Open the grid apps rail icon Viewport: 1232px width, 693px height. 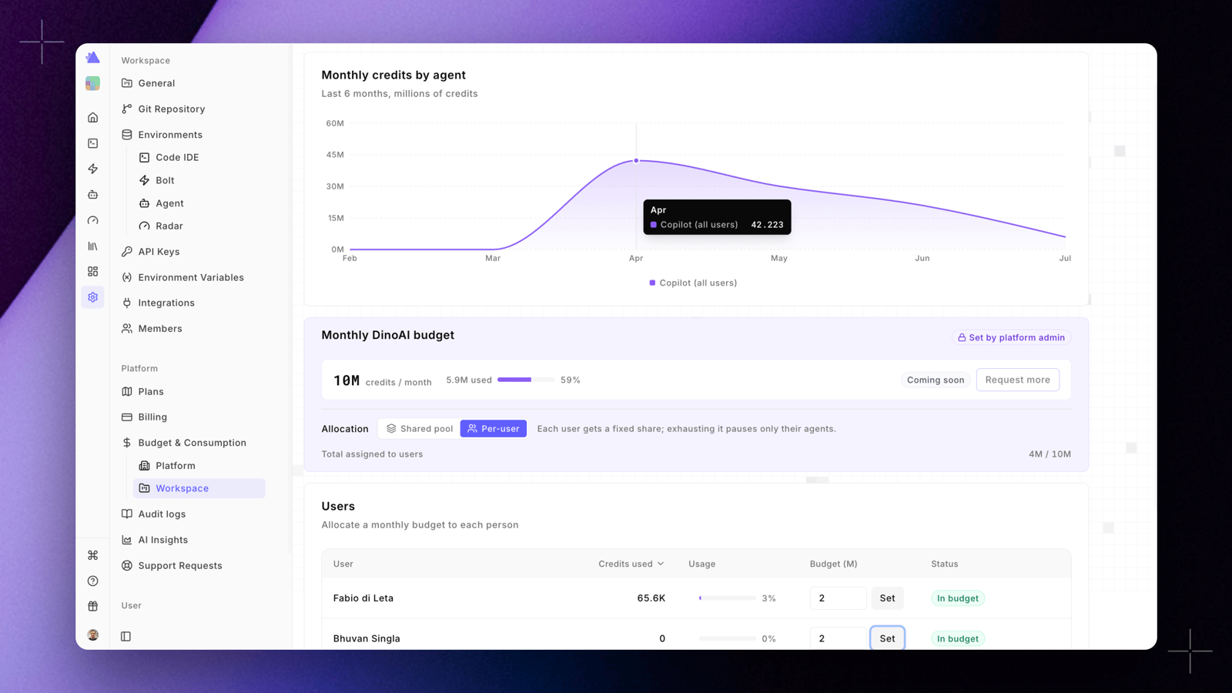[93, 272]
